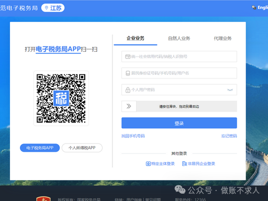Open the 江苏 region selector

(53, 8)
